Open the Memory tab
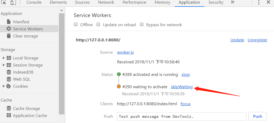Screen dimensions: 274x123 pyautogui.click(x=162, y=2)
